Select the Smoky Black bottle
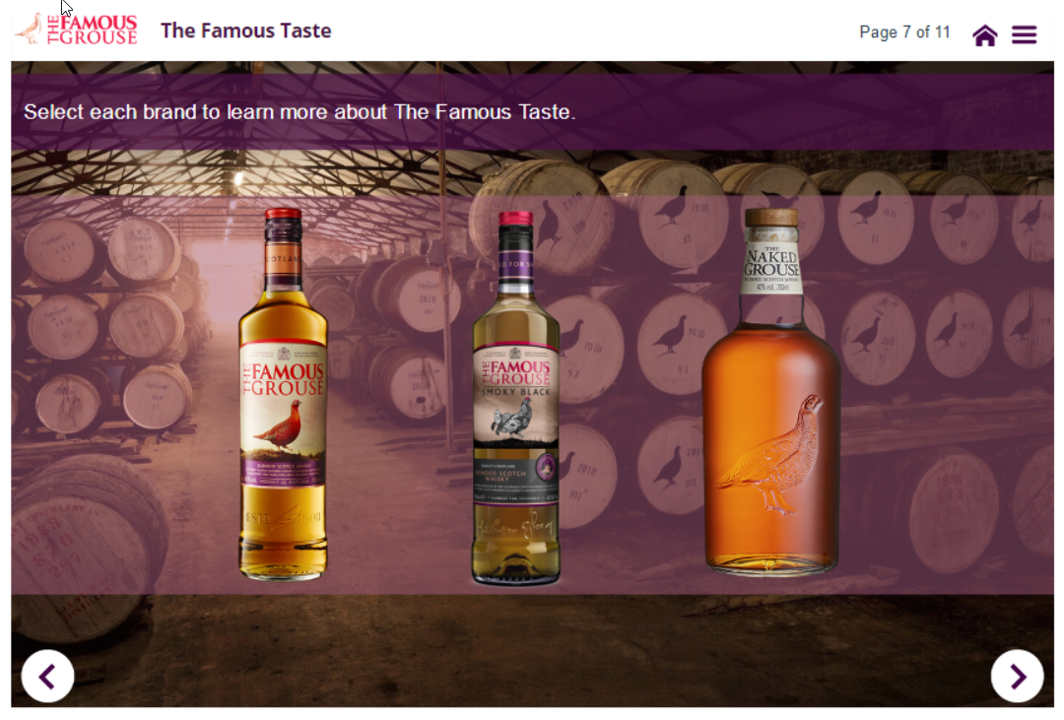This screenshot has height=720, width=1064. (515, 398)
